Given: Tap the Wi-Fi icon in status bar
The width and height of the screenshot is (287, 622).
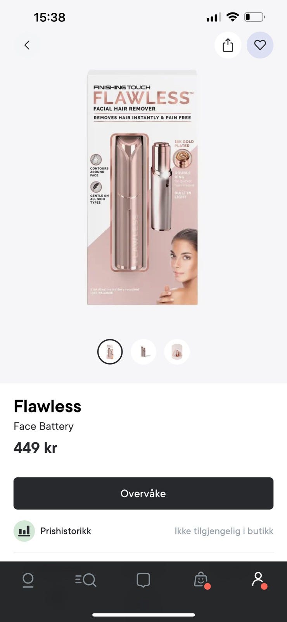Looking at the screenshot, I should pos(233,17).
